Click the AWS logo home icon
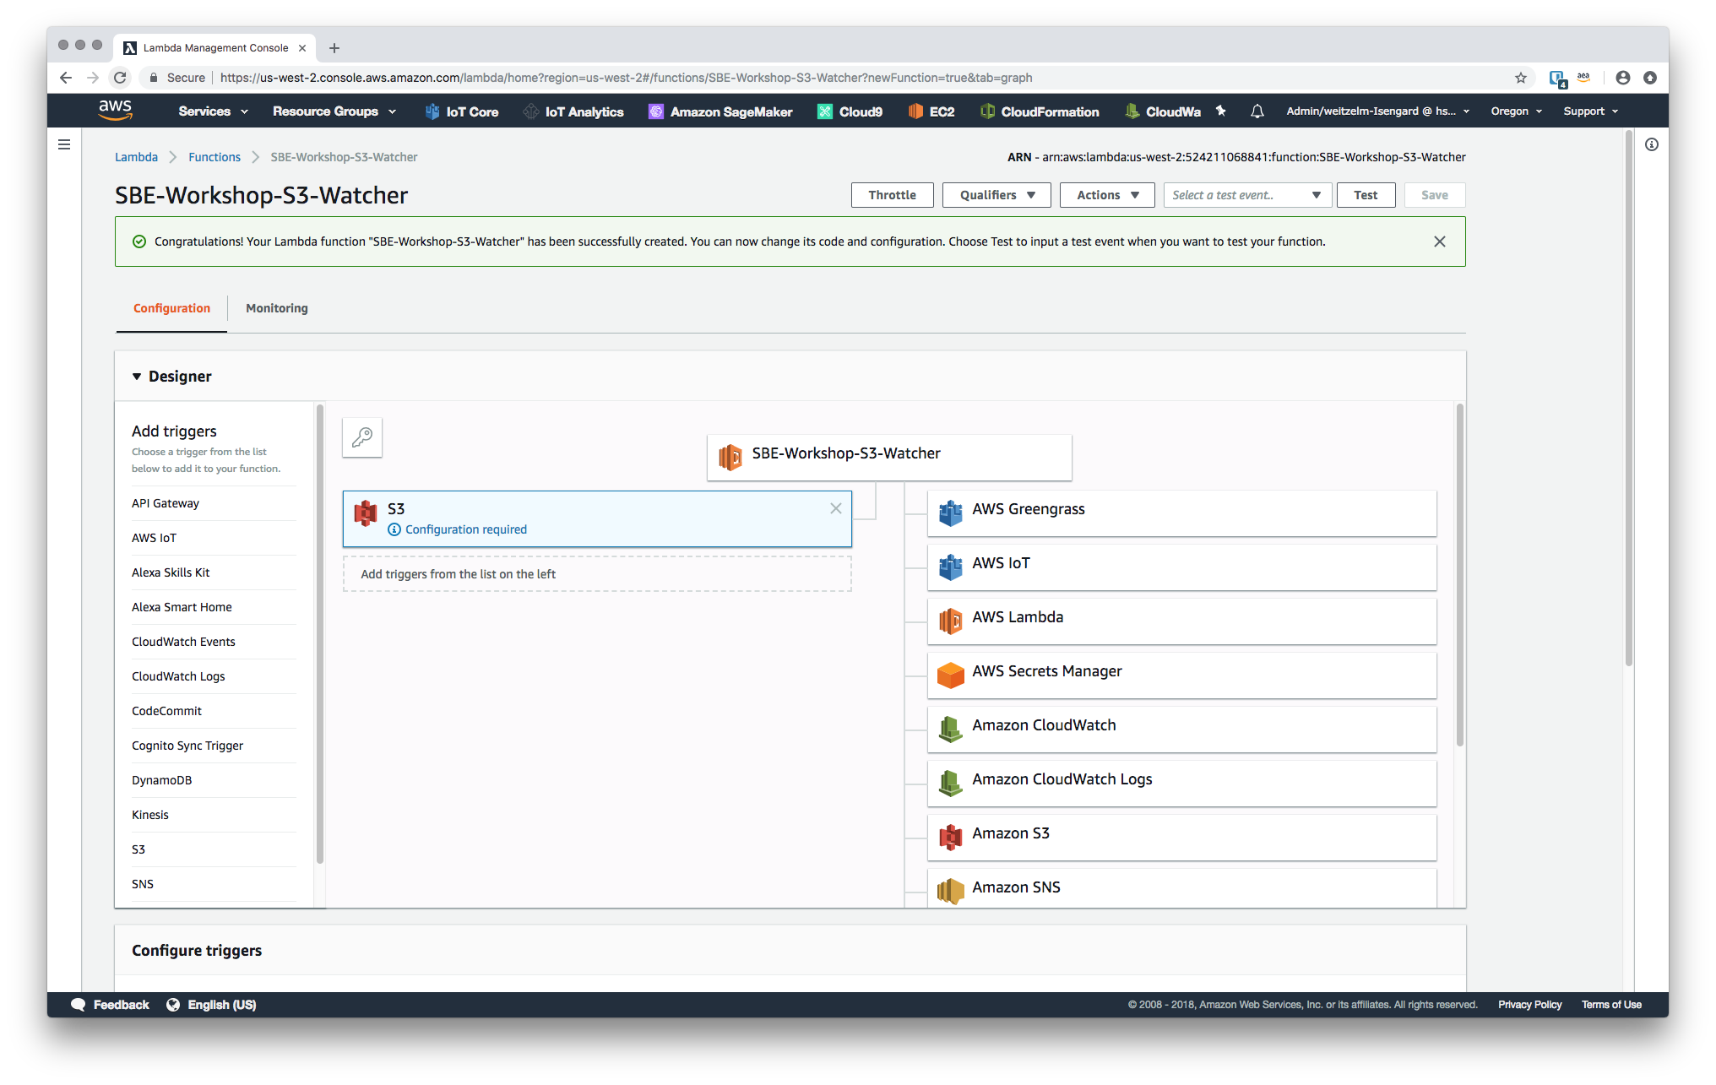This screenshot has height=1085, width=1716. click(115, 111)
